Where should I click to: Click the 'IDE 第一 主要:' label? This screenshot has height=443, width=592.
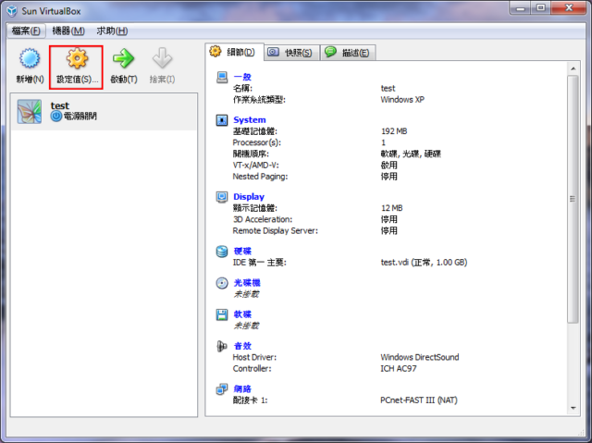pyautogui.click(x=259, y=263)
